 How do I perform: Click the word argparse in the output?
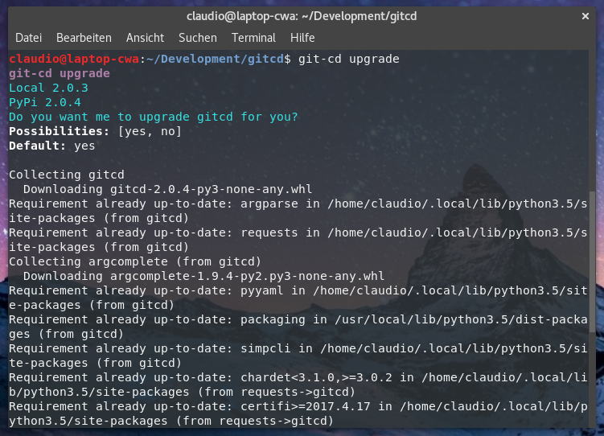click(x=269, y=204)
